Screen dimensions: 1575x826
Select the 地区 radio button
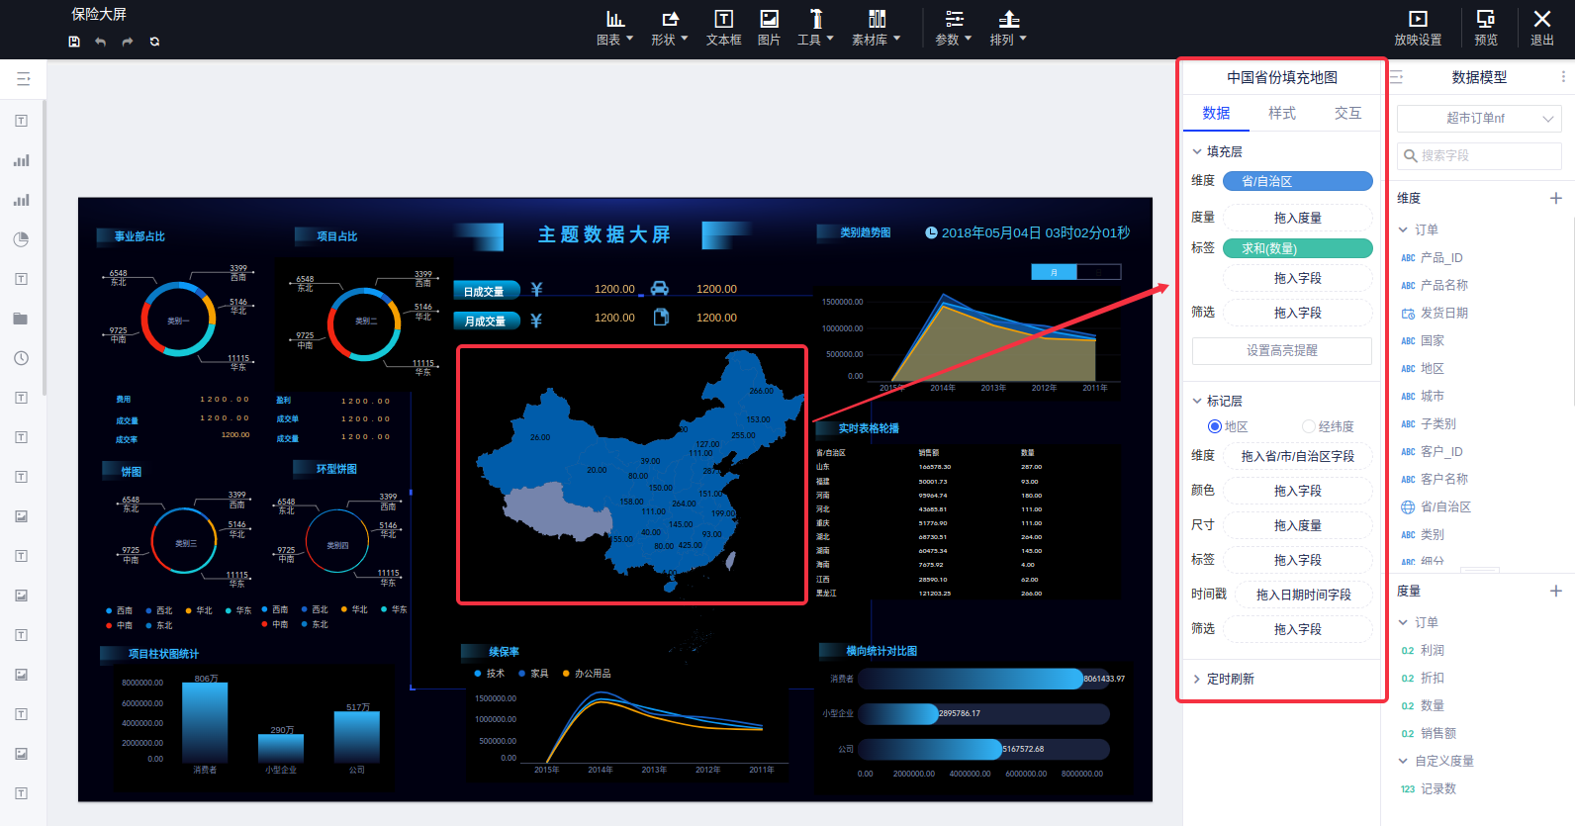1215,426
